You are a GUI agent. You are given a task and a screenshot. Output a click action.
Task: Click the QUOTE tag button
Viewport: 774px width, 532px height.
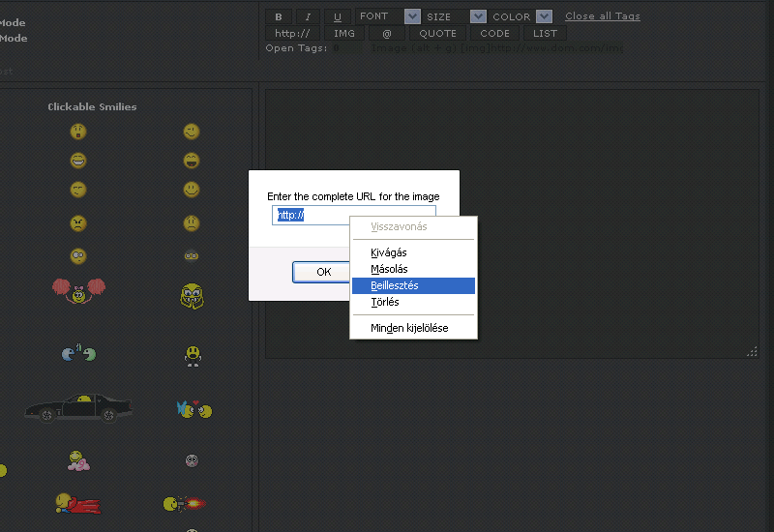click(438, 34)
